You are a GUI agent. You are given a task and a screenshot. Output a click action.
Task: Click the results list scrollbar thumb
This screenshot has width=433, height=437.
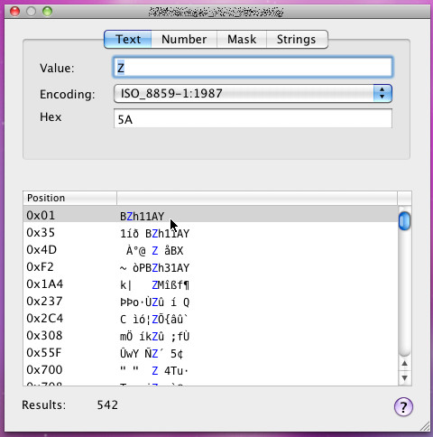pyautogui.click(x=404, y=221)
